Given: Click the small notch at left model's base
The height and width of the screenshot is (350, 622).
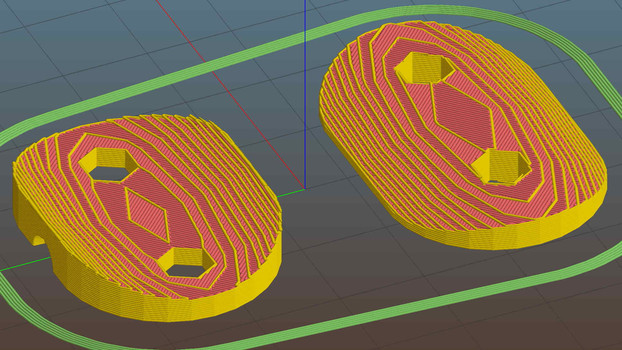Looking at the screenshot, I should point(38,240).
